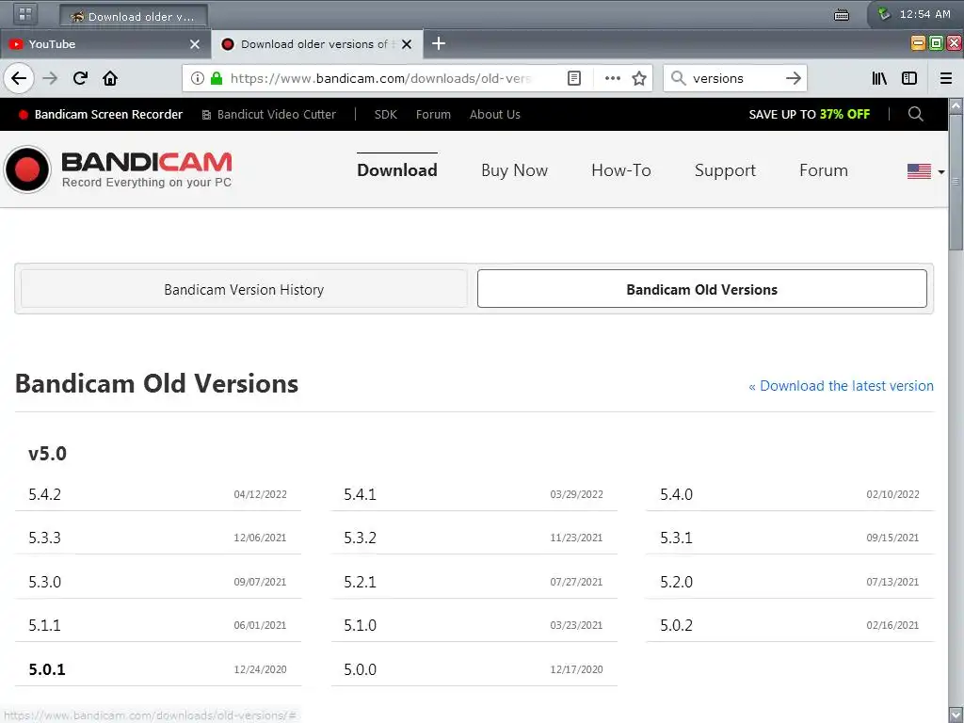
Task: Select the Download older versions browser tab
Action: pyautogui.click(x=317, y=44)
